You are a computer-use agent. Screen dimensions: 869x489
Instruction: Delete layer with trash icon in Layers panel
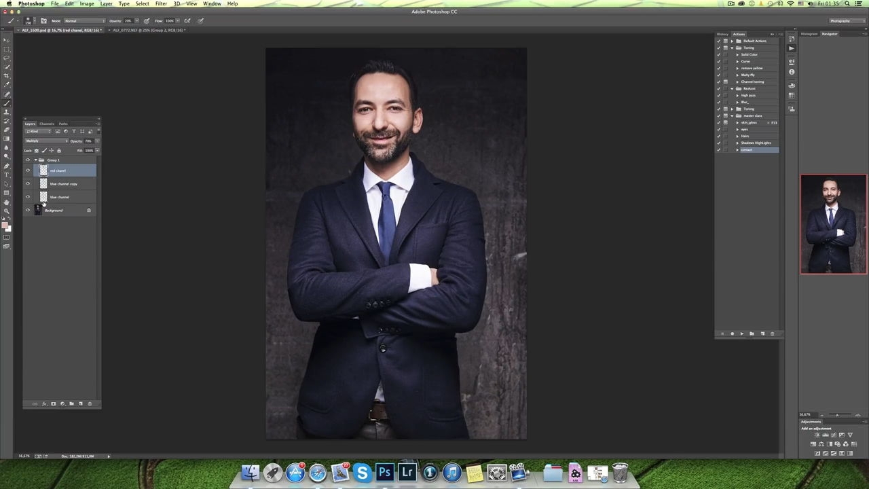(x=90, y=403)
